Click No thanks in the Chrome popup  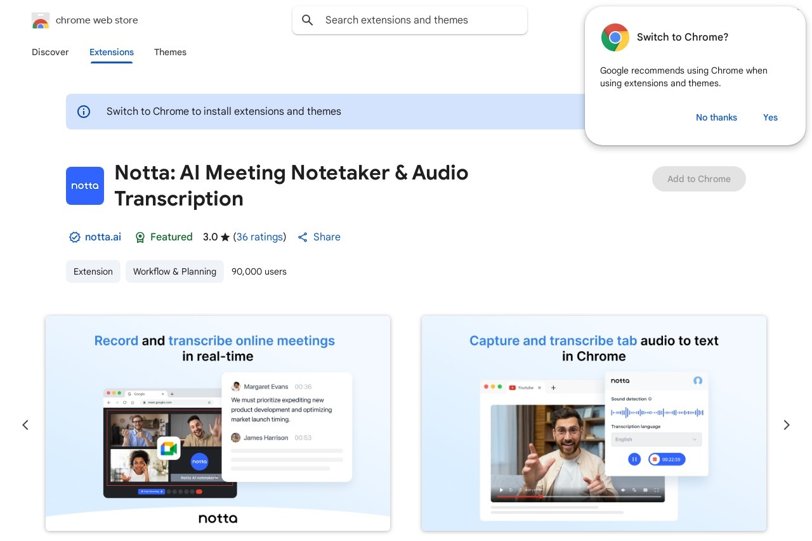click(716, 117)
